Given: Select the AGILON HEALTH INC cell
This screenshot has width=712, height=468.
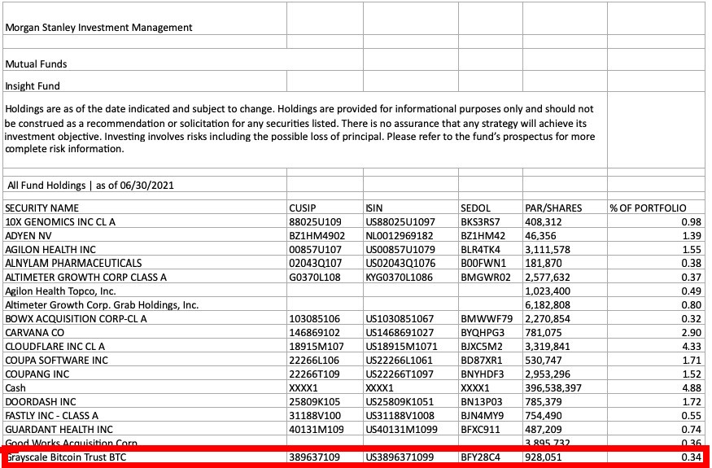Looking at the screenshot, I should pos(144,249).
